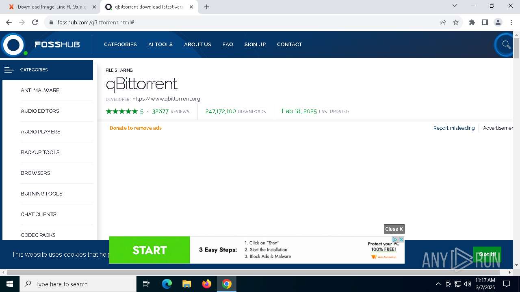Screen dimensions: 520x292
Task: Open the Codec Packs category
Action: coord(38,235)
